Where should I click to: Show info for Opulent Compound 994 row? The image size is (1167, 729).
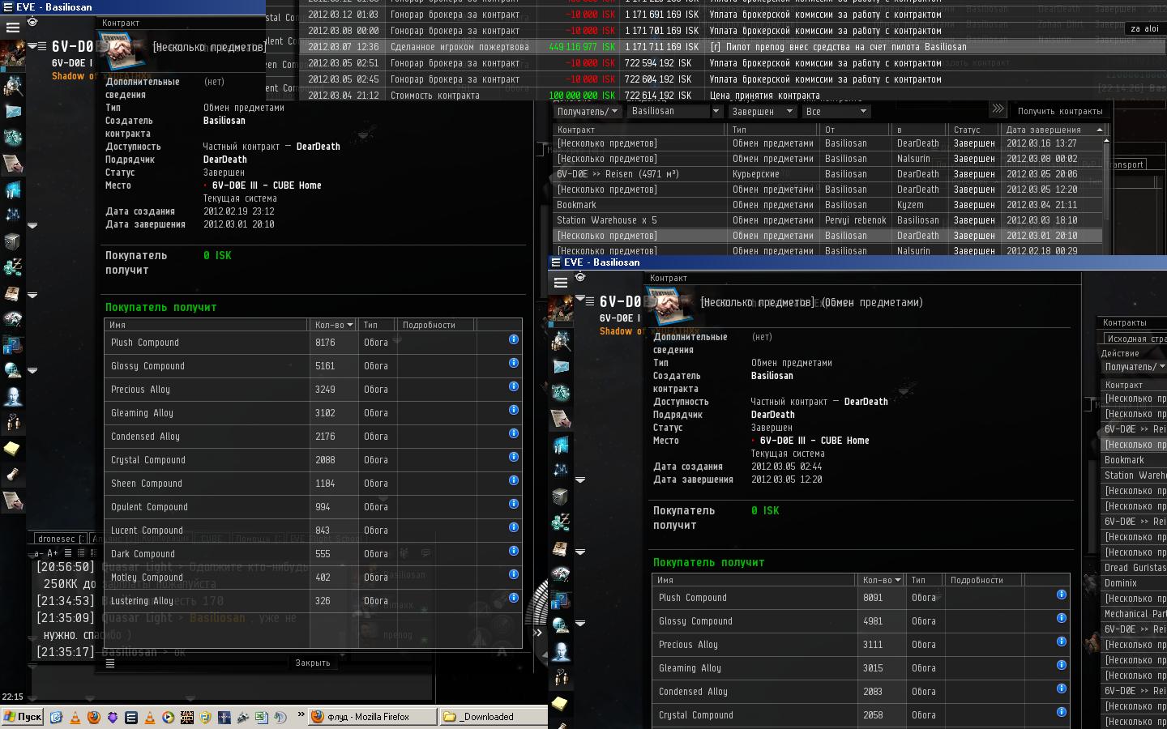[x=514, y=504]
